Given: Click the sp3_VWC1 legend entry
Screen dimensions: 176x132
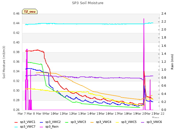Looking at the screenshot, I should click(x=25, y=122).
